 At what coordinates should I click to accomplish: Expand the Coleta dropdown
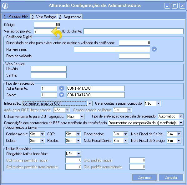42,141
